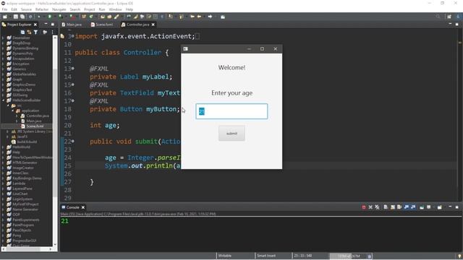
Task: Collapse the submit method at line 22
Action: 73,142
